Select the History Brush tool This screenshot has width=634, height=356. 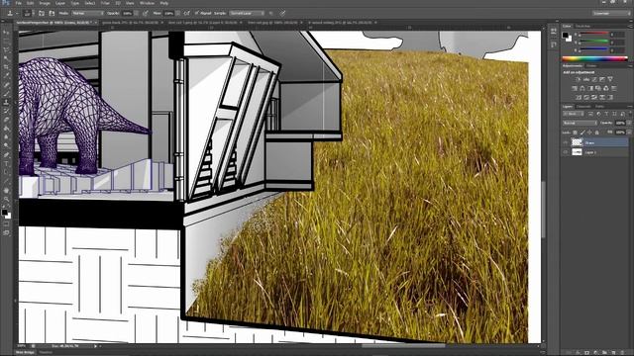[x=6, y=111]
